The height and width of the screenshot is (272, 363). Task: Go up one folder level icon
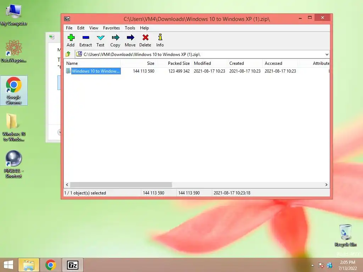point(68,54)
